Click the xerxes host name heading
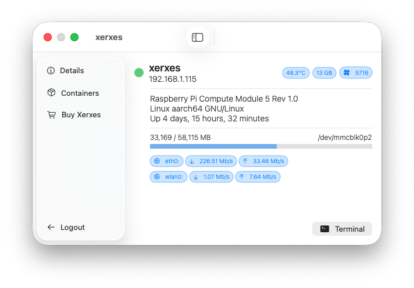This screenshot has height=288, width=414. 165,68
